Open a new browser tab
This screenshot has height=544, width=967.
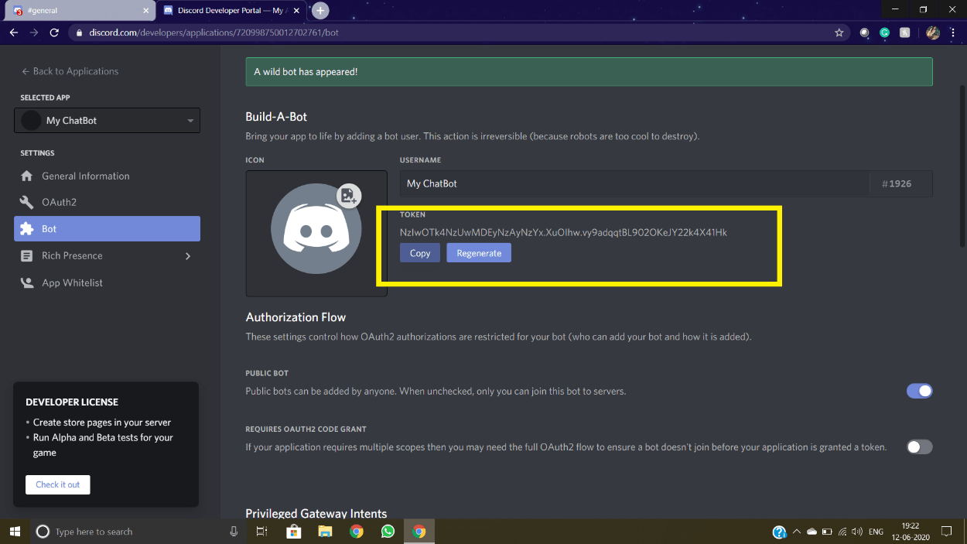point(319,10)
